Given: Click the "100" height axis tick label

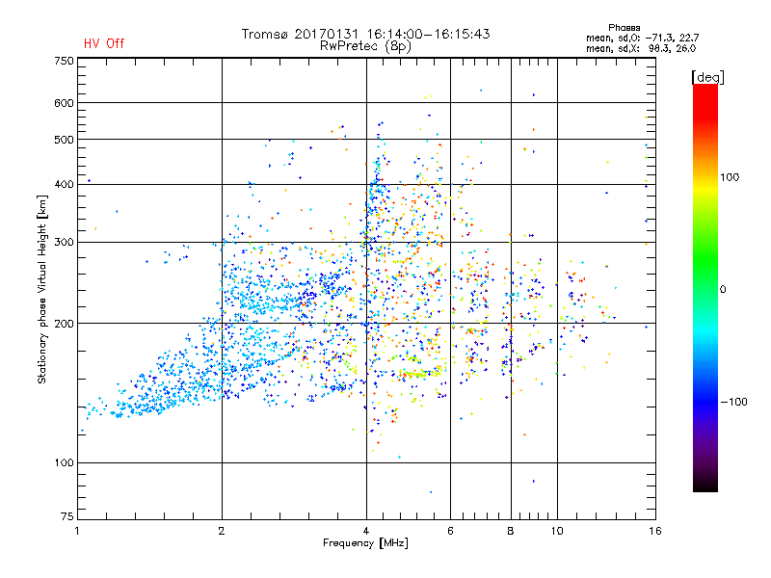Looking at the screenshot, I should click(64, 463).
